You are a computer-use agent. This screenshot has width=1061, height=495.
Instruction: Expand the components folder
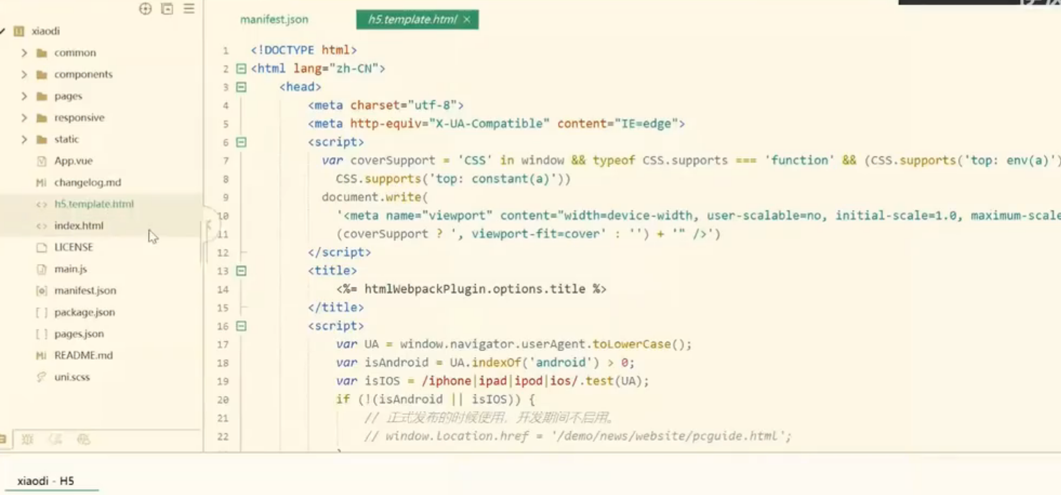[24, 74]
